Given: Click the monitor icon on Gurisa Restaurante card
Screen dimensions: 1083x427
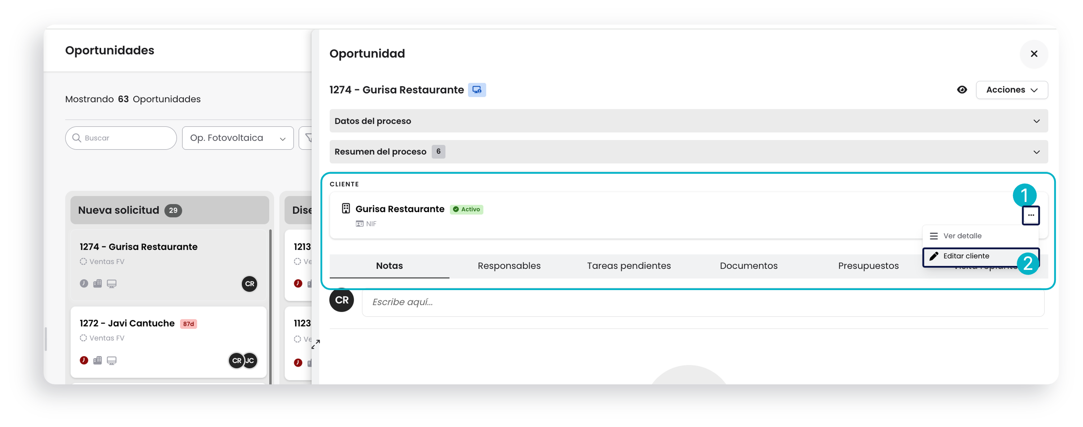Looking at the screenshot, I should 111,284.
